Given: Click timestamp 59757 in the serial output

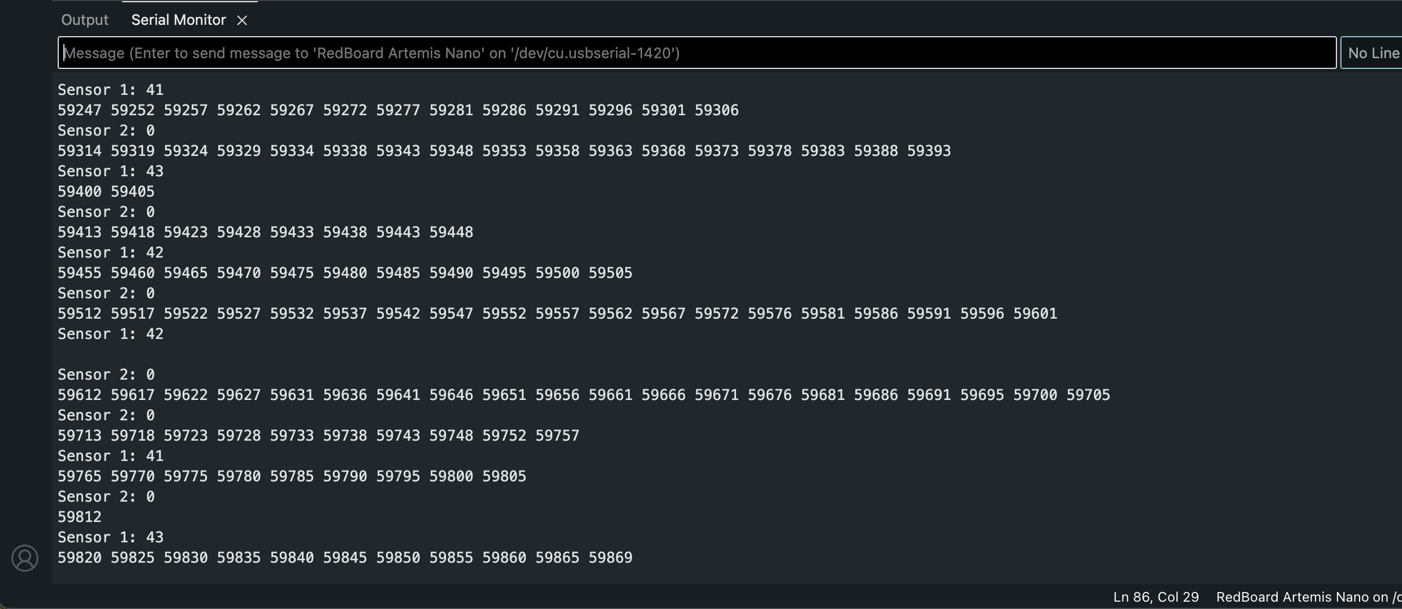Looking at the screenshot, I should (557, 436).
